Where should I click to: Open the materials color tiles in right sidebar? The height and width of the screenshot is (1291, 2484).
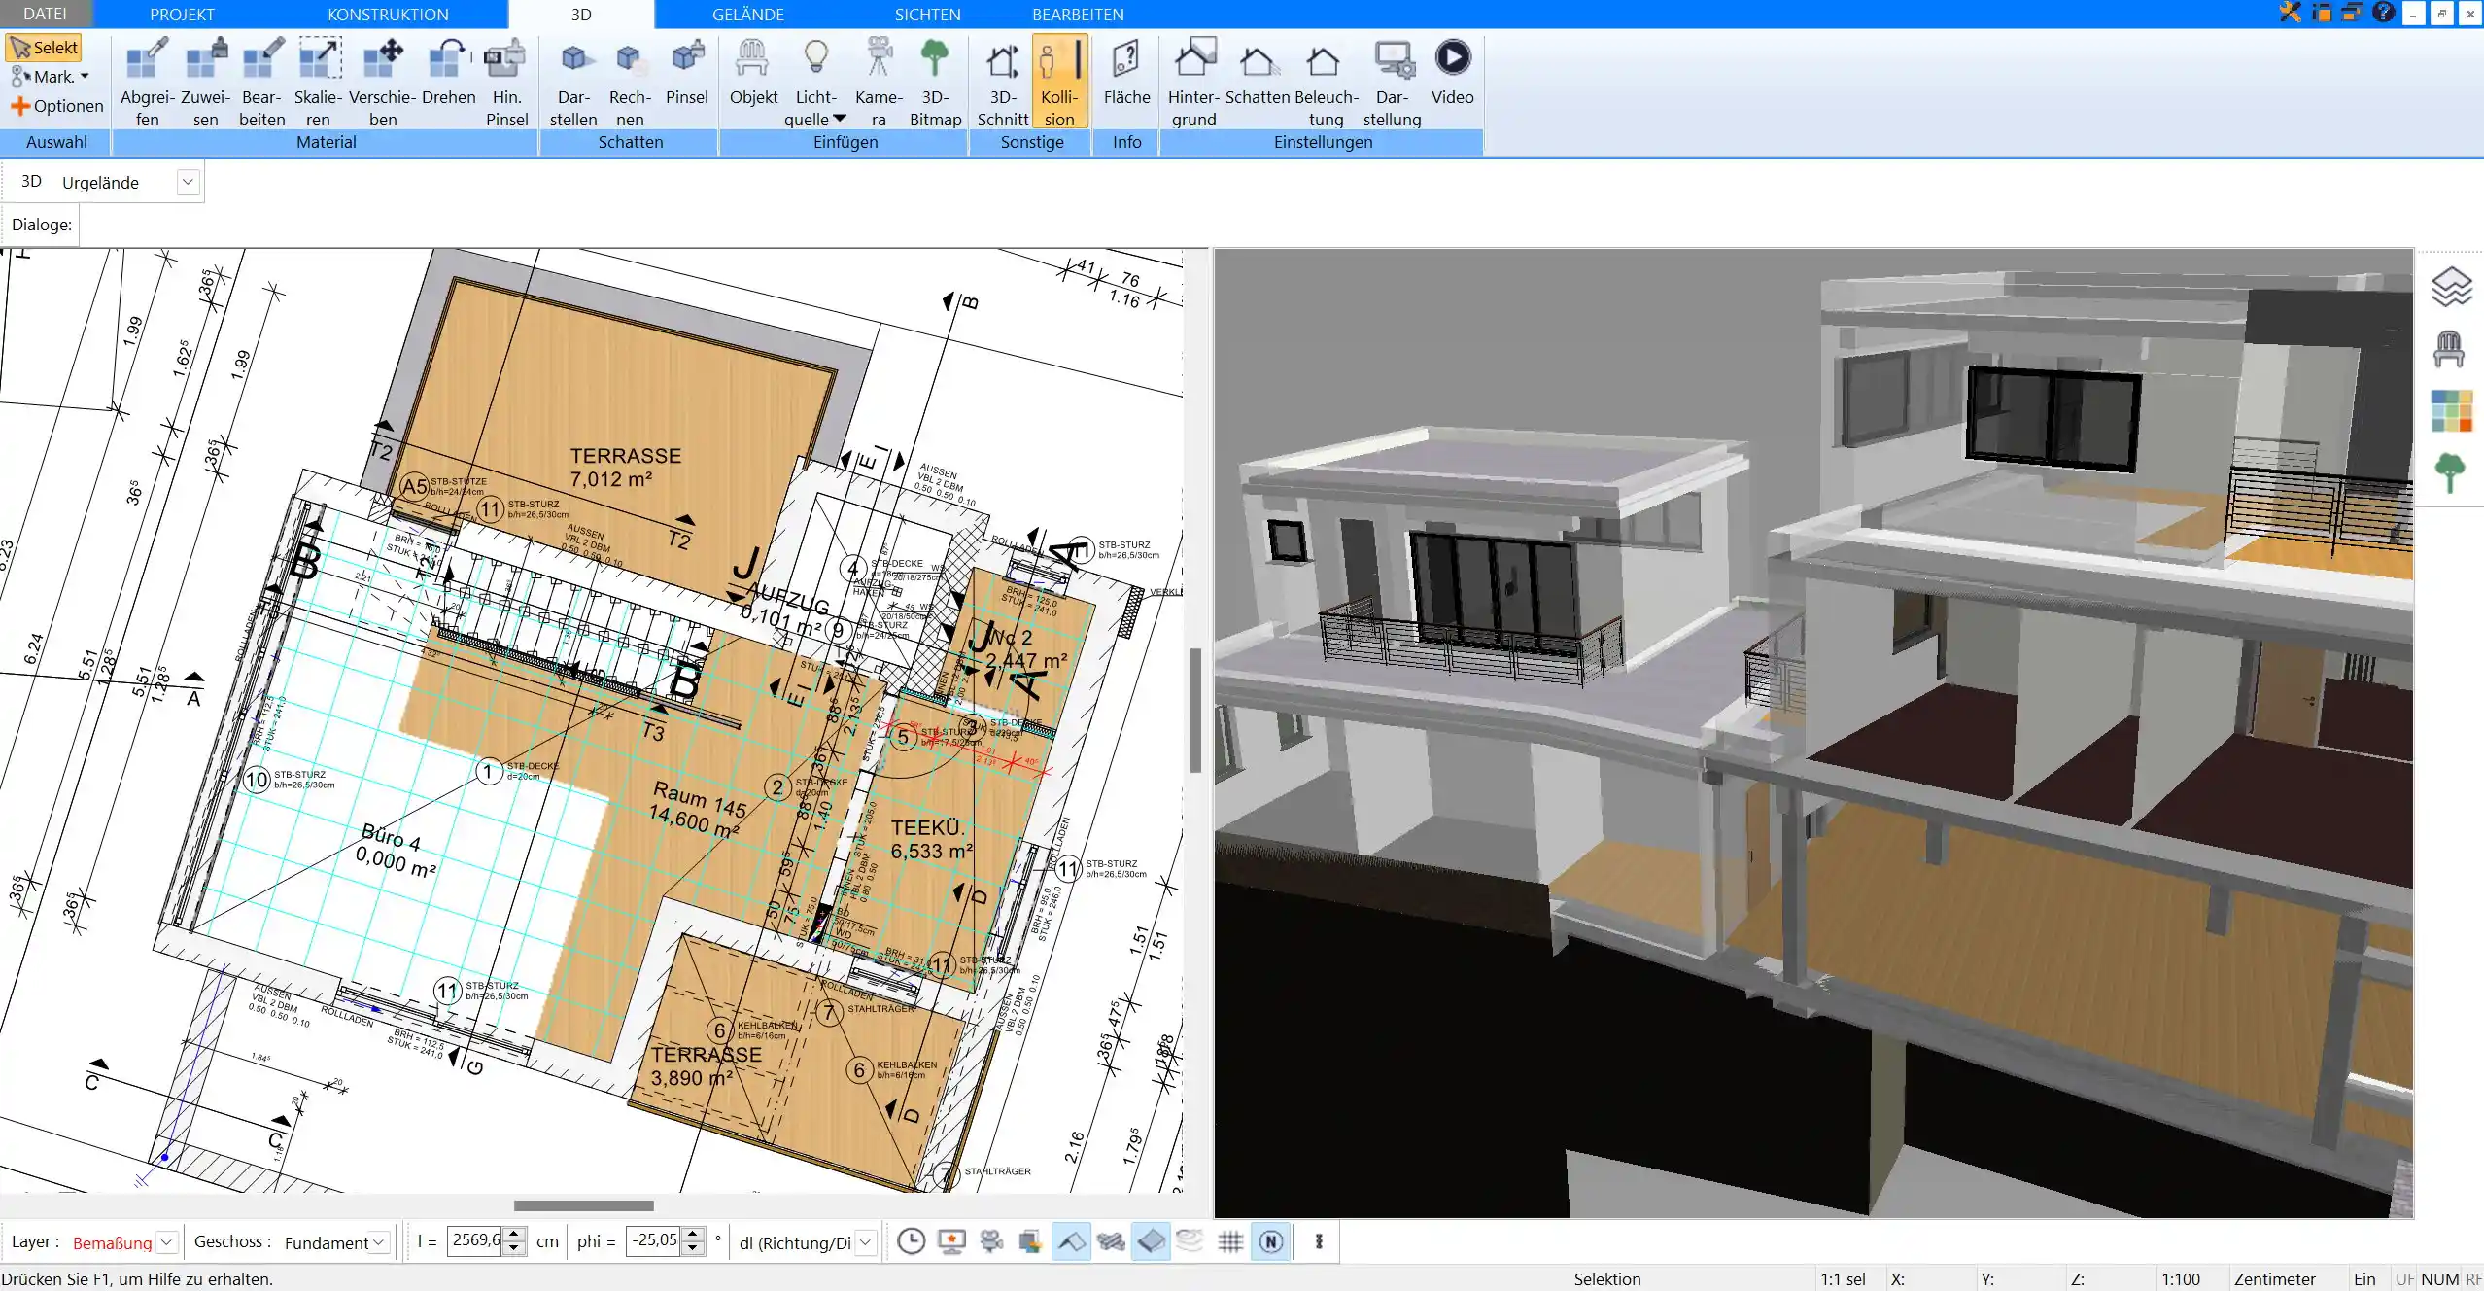coord(2451,411)
